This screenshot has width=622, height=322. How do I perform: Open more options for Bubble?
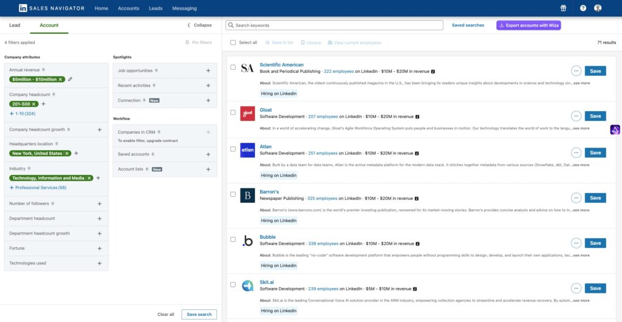(x=576, y=243)
